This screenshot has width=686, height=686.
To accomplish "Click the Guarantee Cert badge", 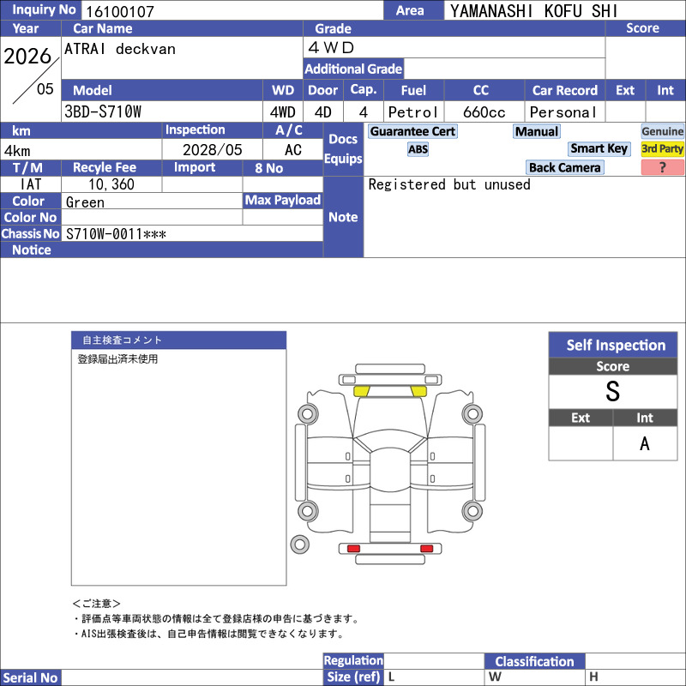I will (412, 131).
